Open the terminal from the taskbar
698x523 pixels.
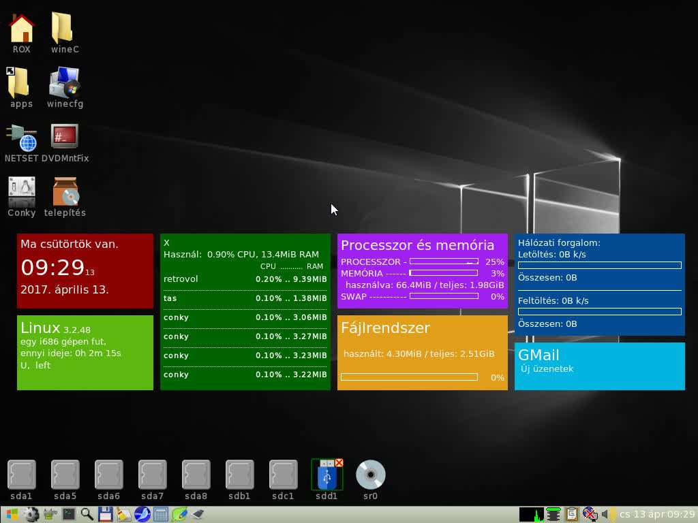[69, 515]
